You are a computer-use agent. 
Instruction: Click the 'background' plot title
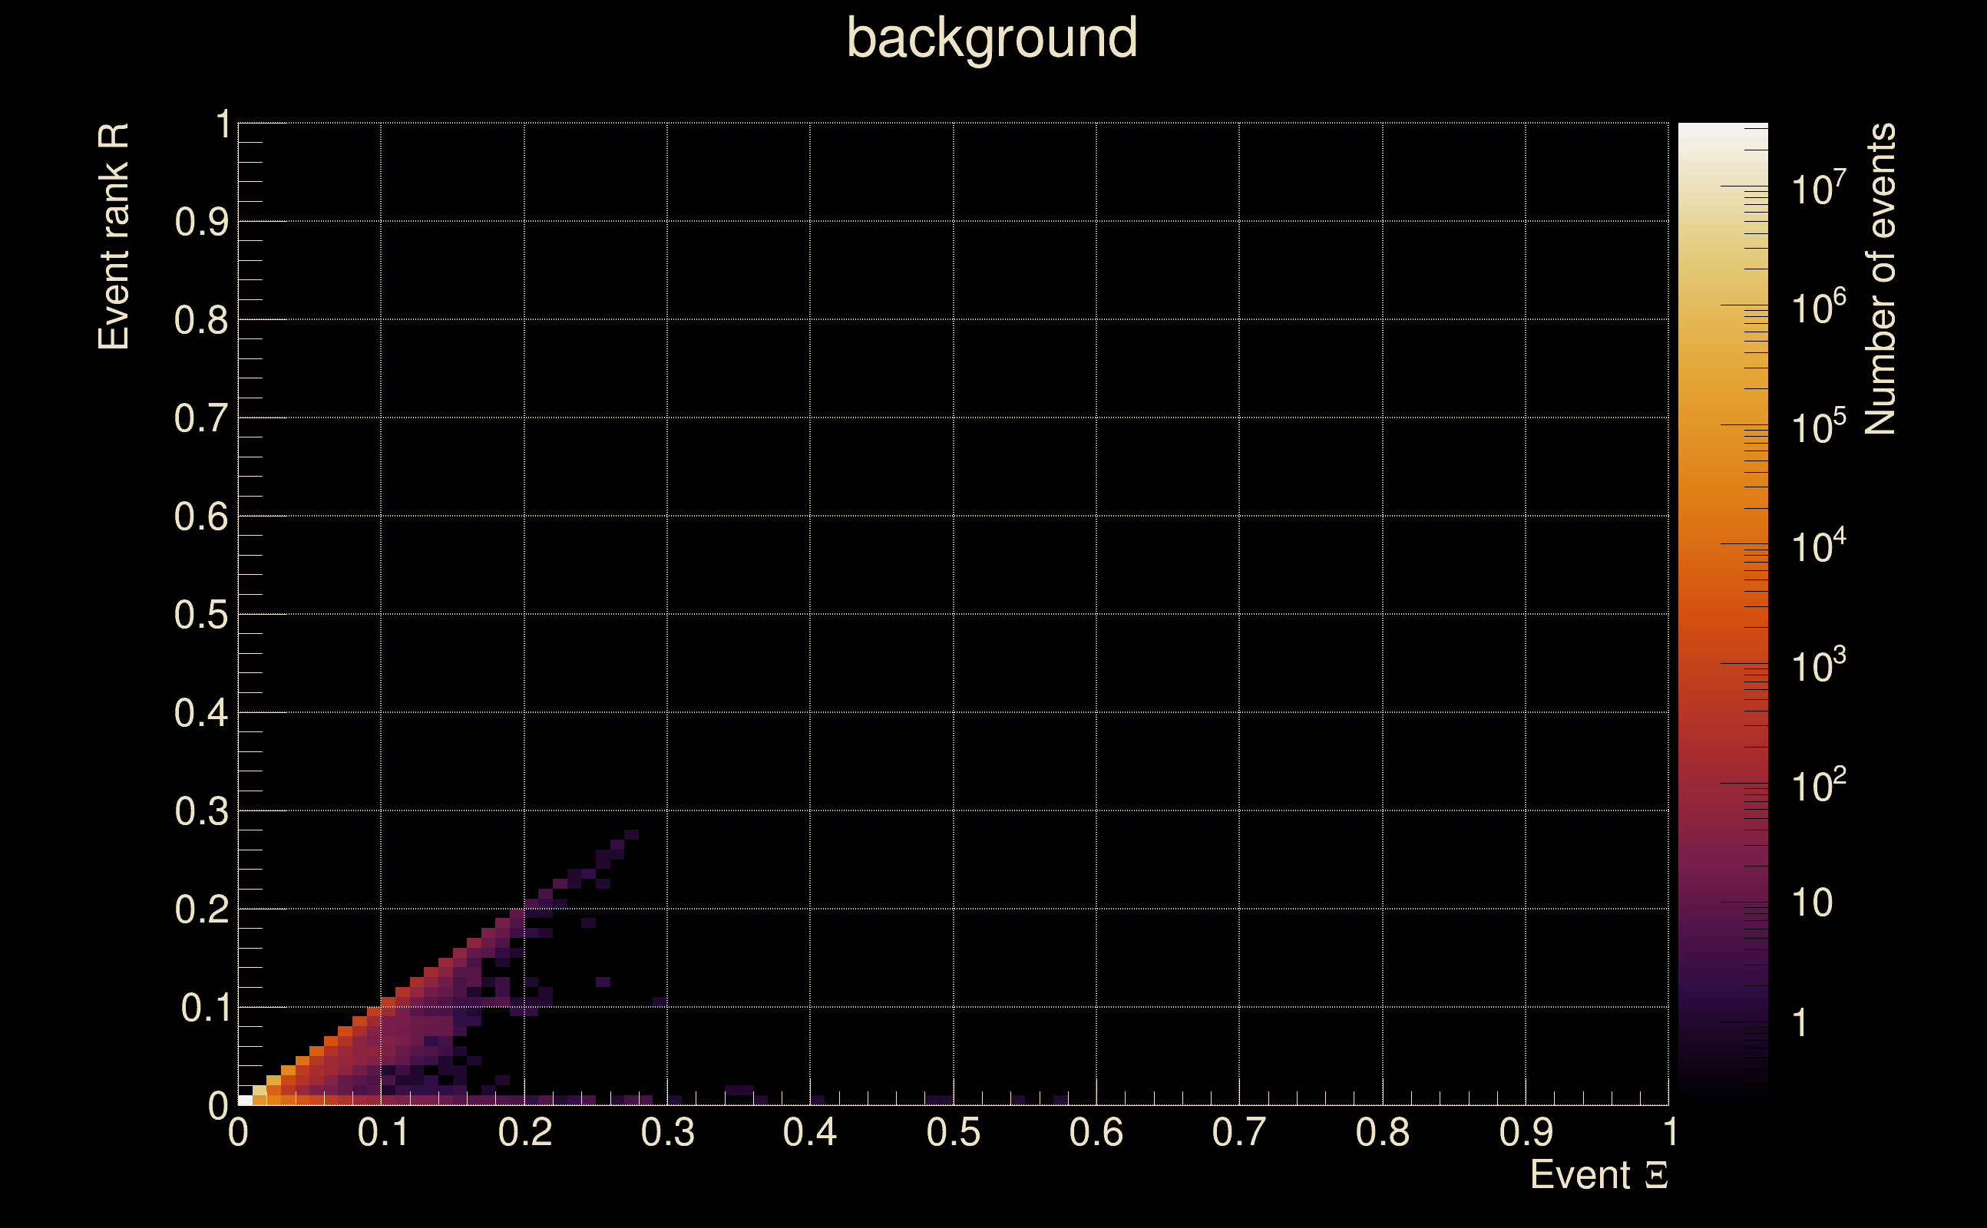[991, 38]
